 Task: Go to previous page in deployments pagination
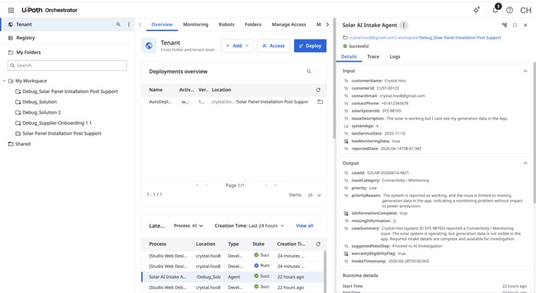tap(206, 185)
